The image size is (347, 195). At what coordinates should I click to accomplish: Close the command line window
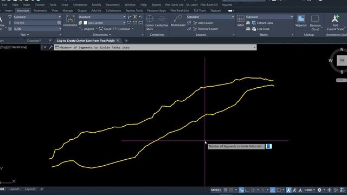tap(45, 47)
